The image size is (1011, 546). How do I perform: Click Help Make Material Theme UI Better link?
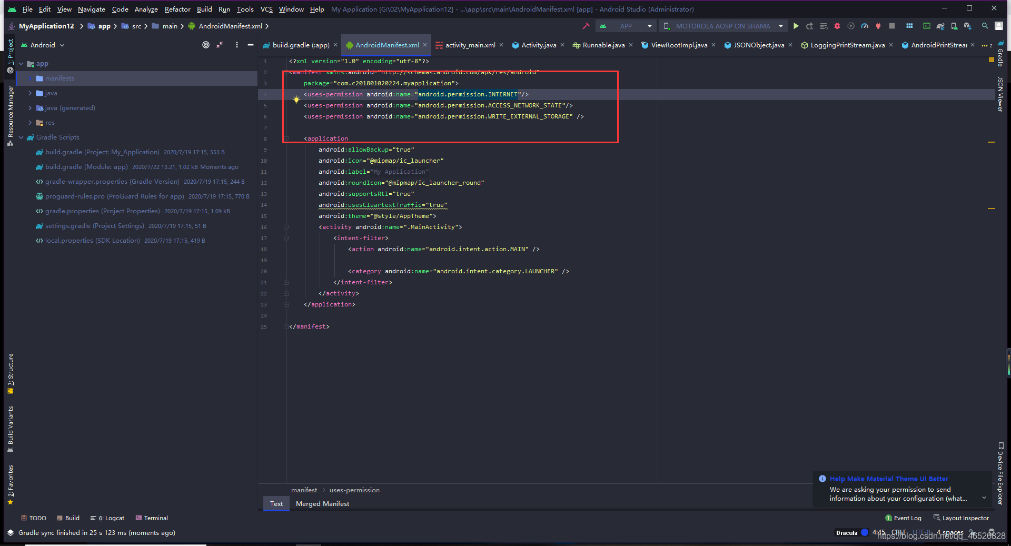[x=889, y=479]
